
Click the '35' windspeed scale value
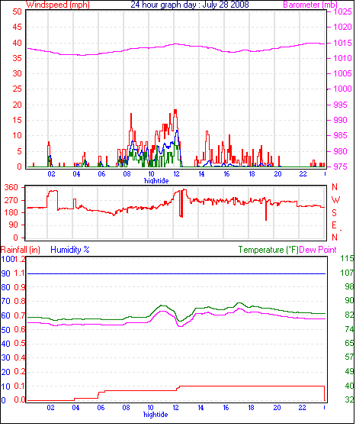click(17, 58)
